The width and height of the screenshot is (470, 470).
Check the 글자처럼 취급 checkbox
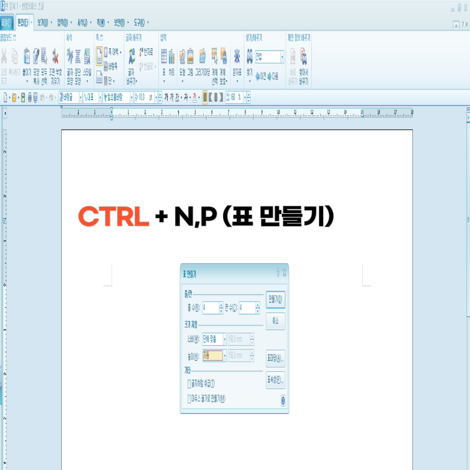pos(189,384)
